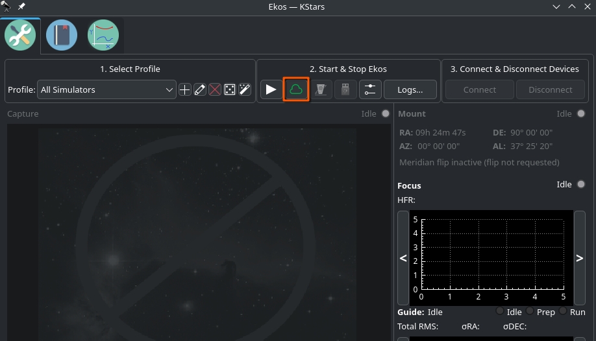Click the HFR: label
The height and width of the screenshot is (341, 596).
coord(406,200)
